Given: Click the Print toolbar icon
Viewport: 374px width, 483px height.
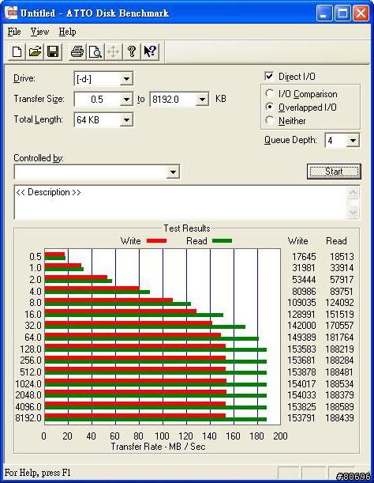Looking at the screenshot, I should point(77,51).
